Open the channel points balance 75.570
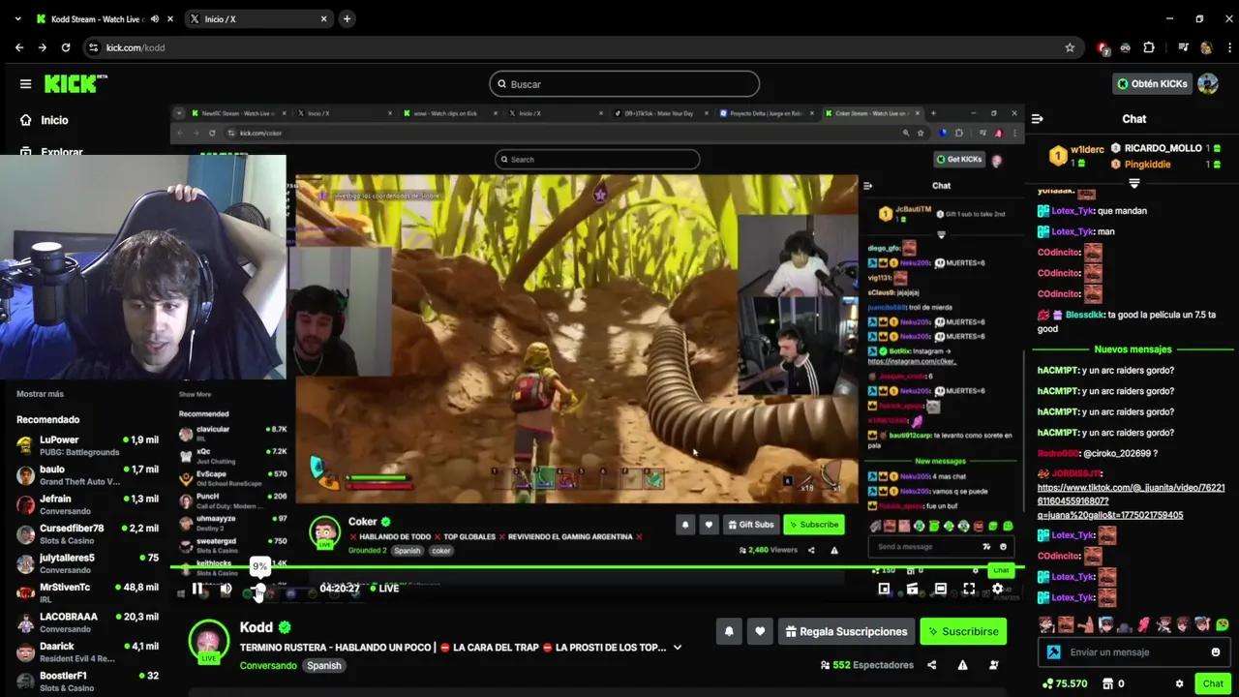 (x=1064, y=683)
